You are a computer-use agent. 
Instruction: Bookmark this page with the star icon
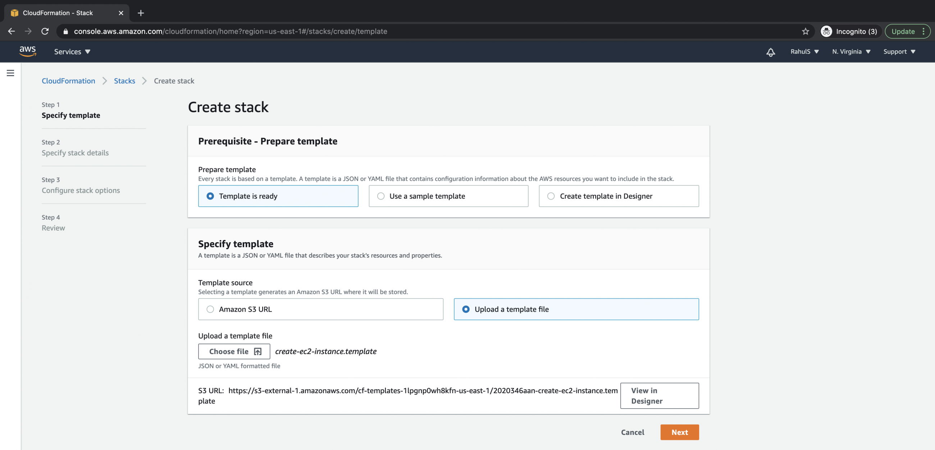tap(806, 31)
